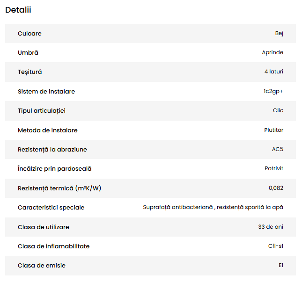Select the Plutitor installation method value

pos(273,130)
